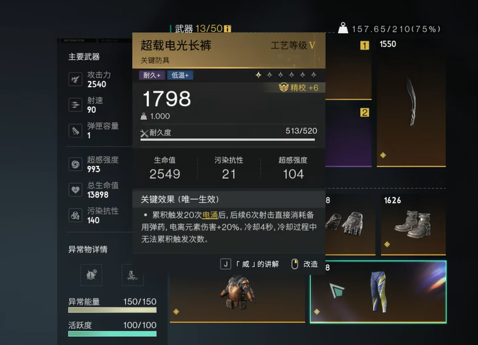478x345 pixels.
Task: Select the 耐久+ attribute tag
Action: [x=152, y=75]
